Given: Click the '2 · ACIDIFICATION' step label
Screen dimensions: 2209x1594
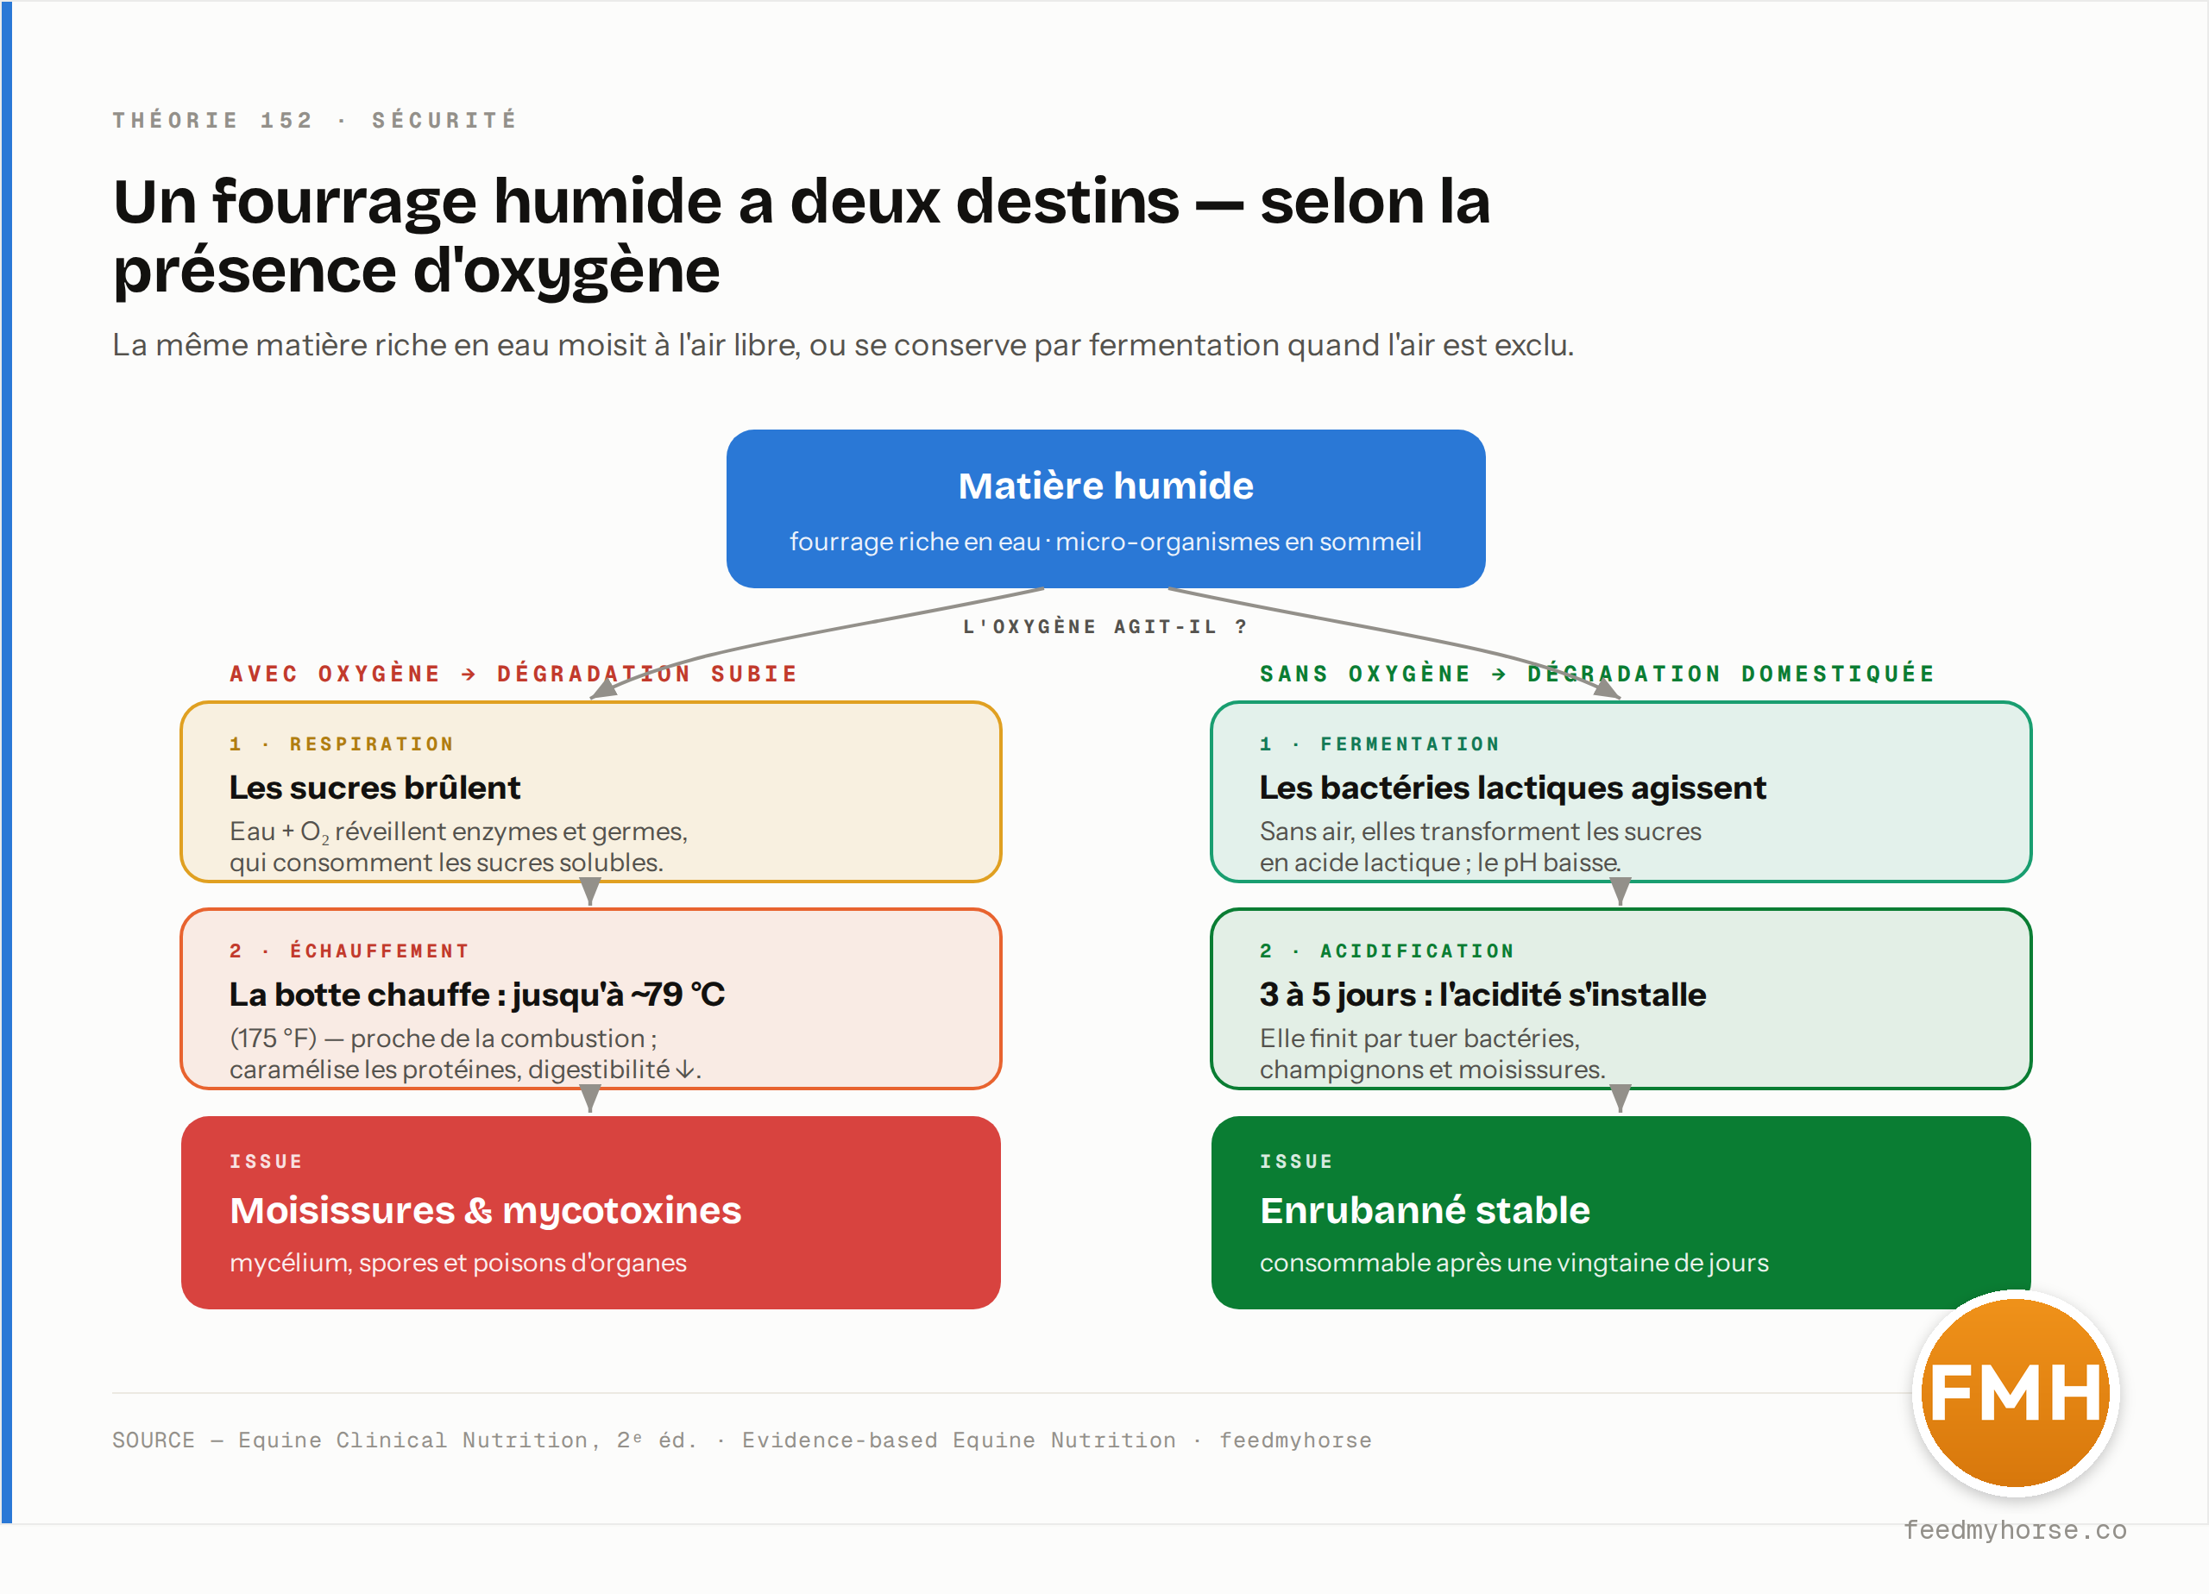Looking at the screenshot, I should coord(1387,951).
